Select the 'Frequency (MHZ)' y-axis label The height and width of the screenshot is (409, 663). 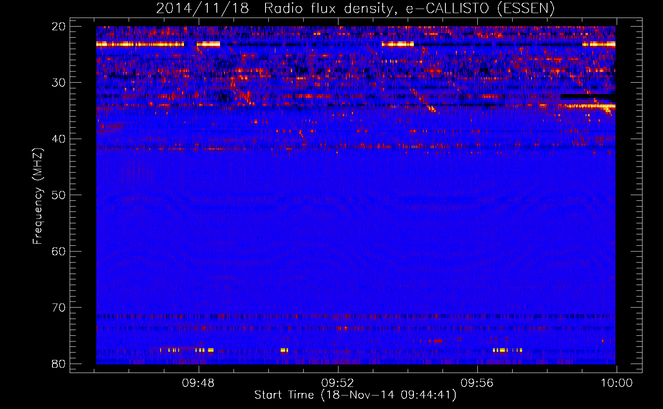pyautogui.click(x=38, y=196)
